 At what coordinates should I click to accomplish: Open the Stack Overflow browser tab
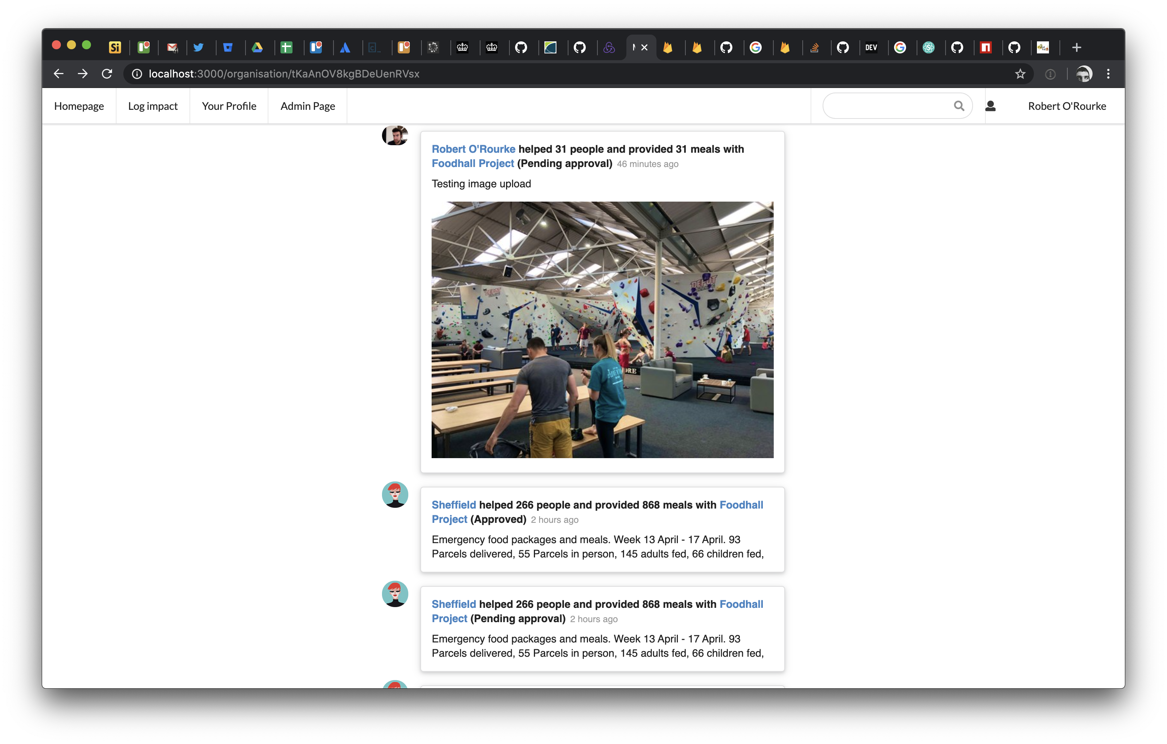(814, 47)
